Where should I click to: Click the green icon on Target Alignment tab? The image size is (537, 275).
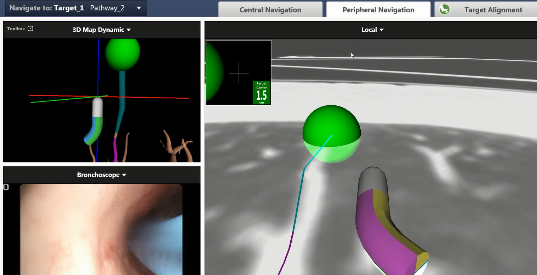pos(444,10)
